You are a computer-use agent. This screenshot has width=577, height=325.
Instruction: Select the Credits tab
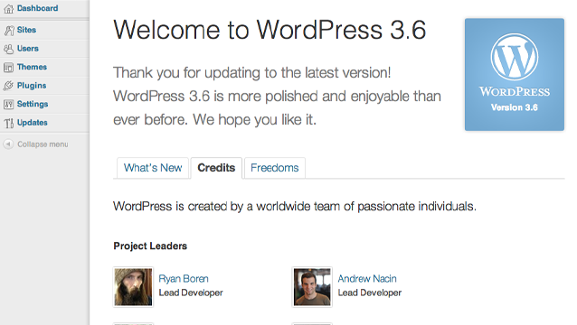216,168
